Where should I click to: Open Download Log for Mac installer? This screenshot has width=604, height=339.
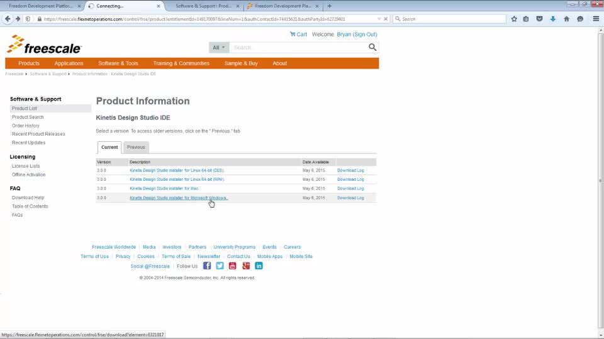point(350,188)
